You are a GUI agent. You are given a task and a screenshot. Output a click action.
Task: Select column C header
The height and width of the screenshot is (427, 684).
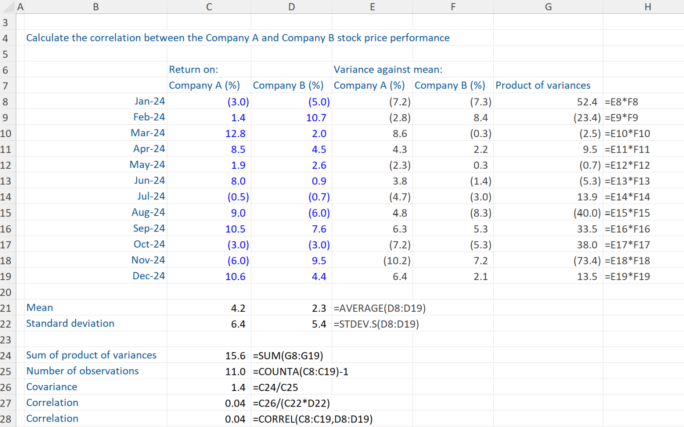coord(209,7)
